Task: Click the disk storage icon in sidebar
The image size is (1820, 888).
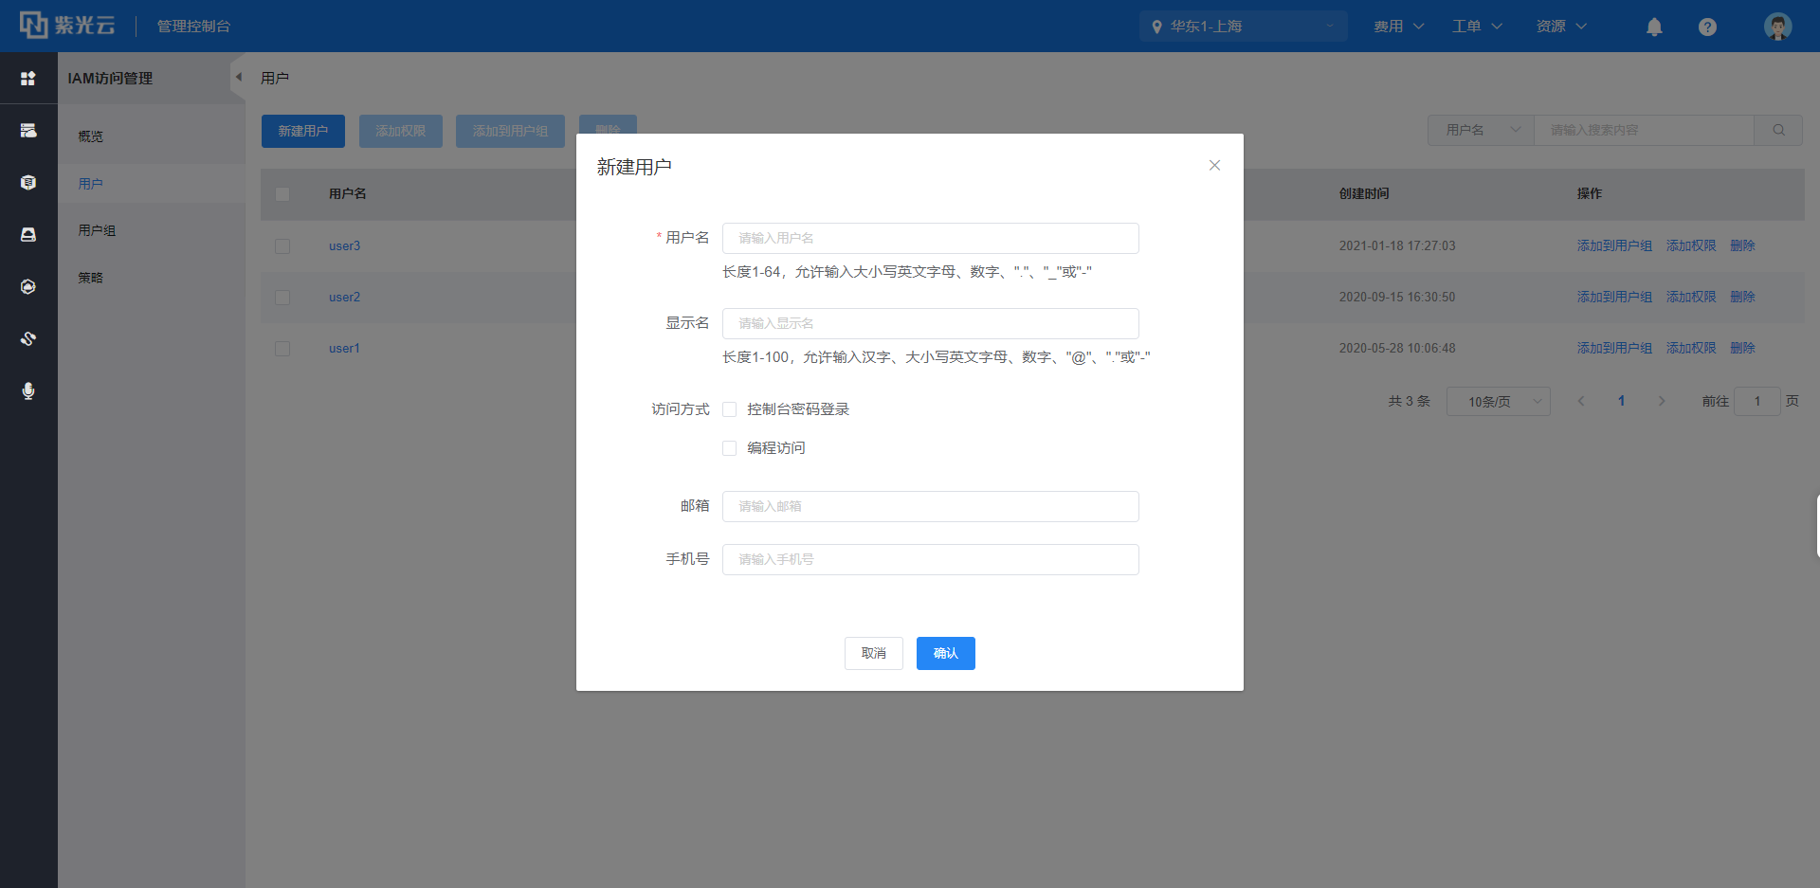Action: tap(28, 234)
